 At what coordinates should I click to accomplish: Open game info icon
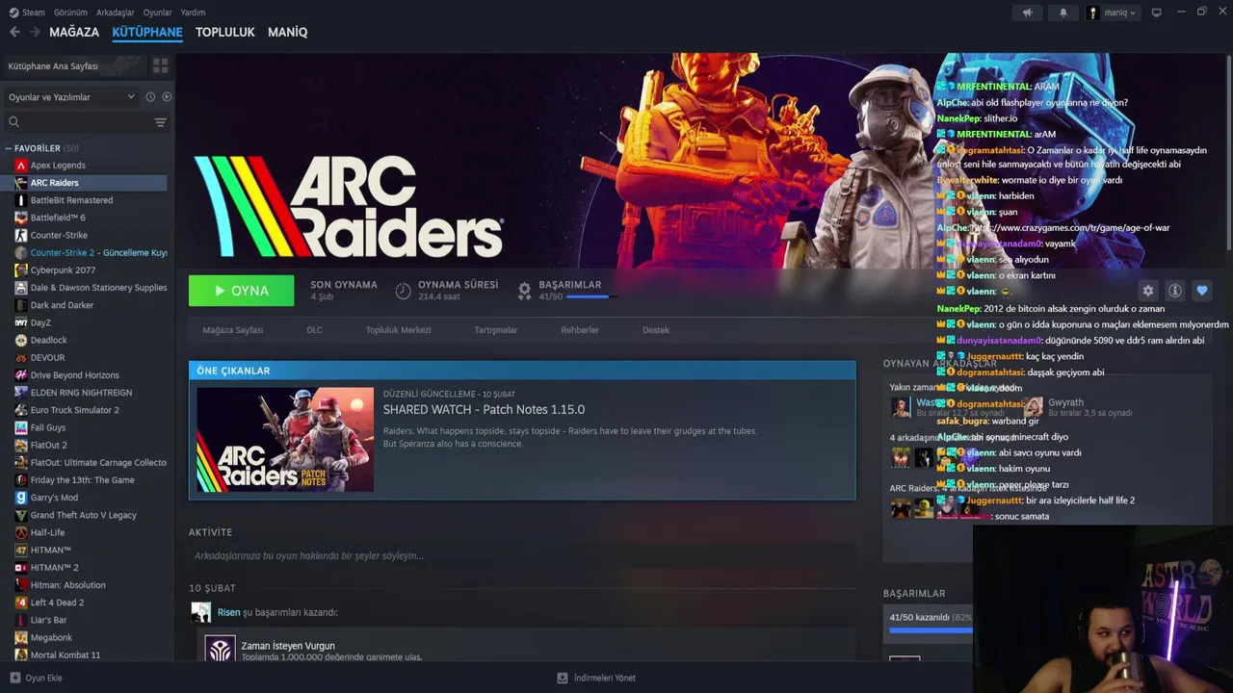[x=1174, y=291]
